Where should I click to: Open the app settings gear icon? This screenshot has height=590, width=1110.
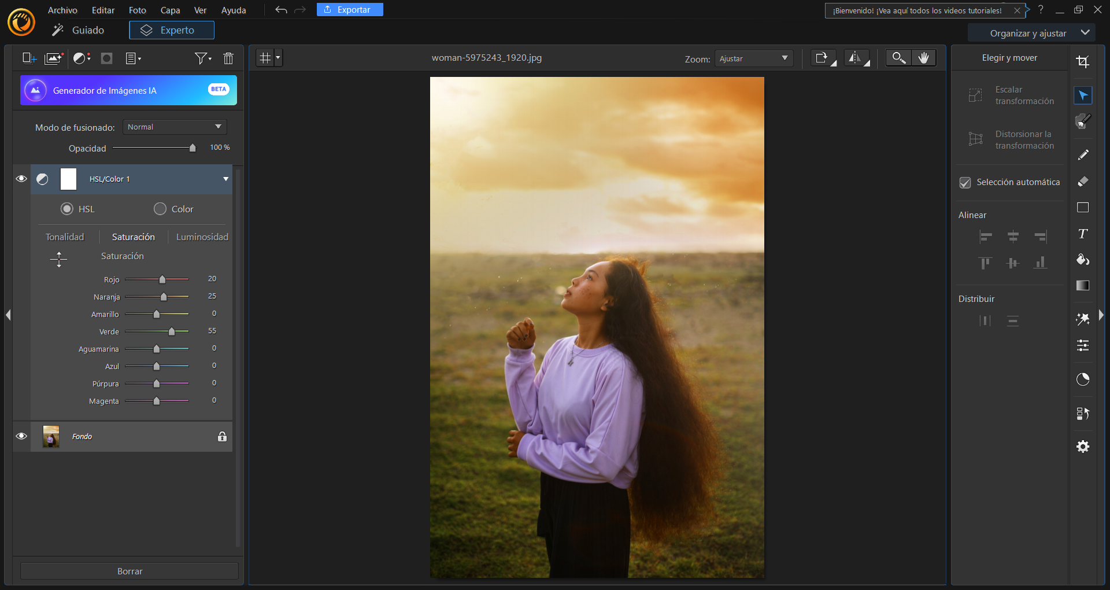click(x=1083, y=446)
